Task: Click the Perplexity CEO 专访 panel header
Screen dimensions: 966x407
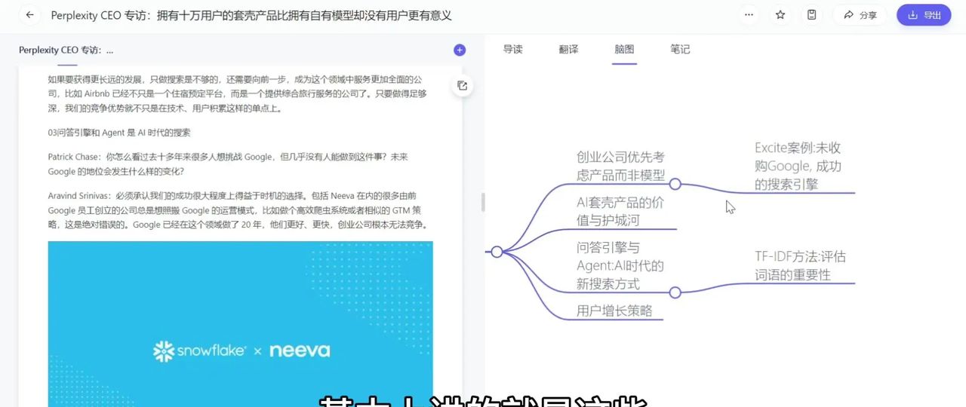Action: tap(66, 50)
